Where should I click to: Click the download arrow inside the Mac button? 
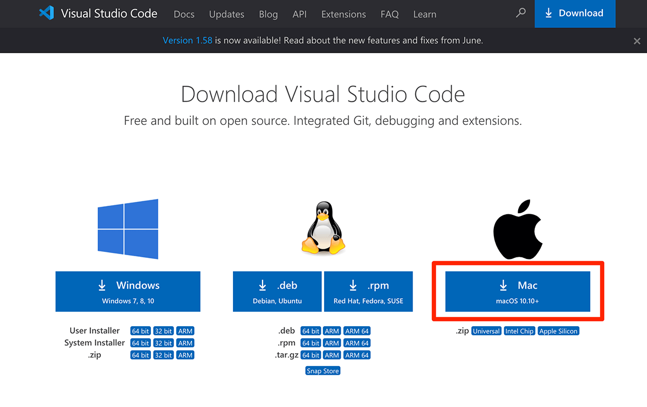coord(503,285)
